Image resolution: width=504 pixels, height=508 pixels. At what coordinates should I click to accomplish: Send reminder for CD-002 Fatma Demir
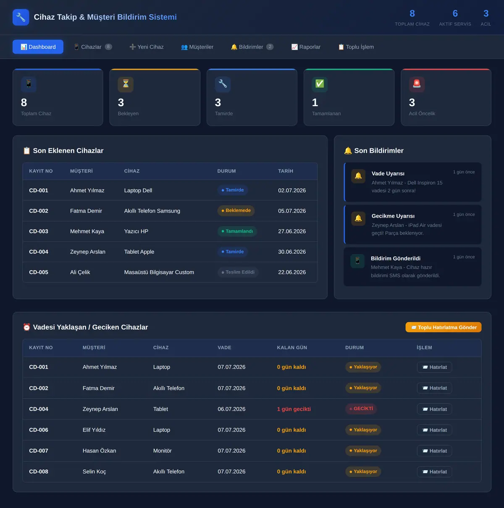[434, 388]
